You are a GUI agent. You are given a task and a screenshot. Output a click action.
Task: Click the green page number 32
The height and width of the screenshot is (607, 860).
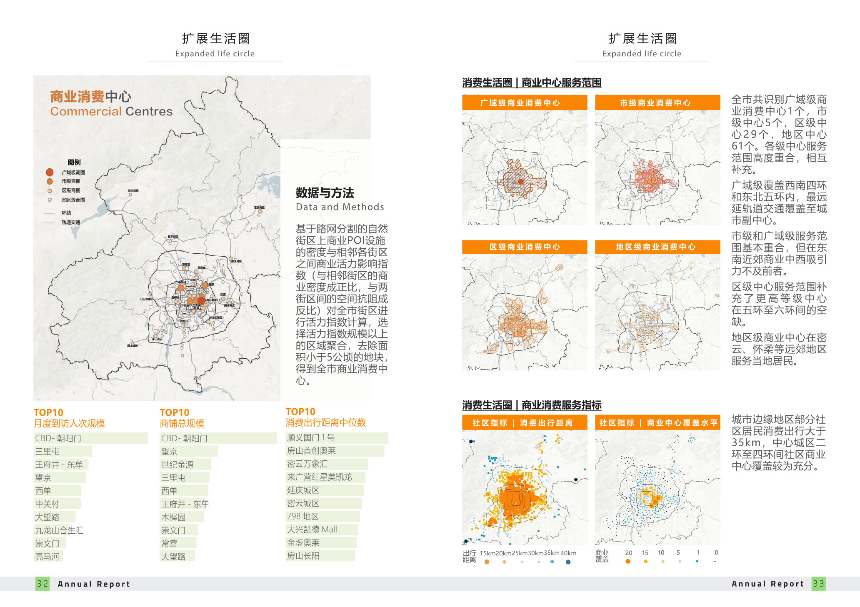point(42,584)
